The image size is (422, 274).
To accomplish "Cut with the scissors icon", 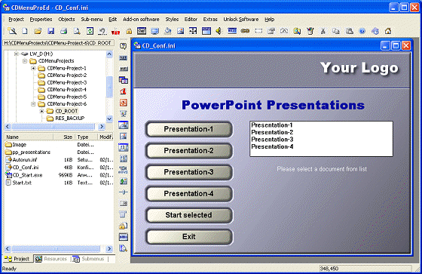I will point(323,31).
